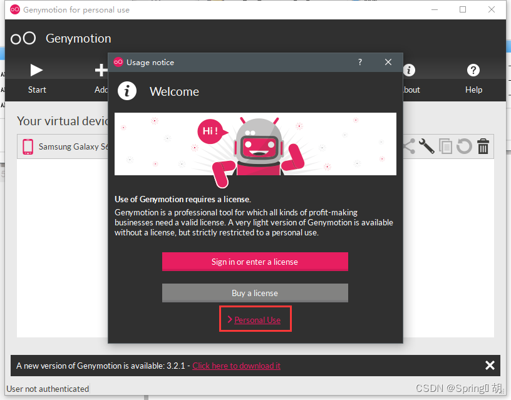Click the User not authenticated status text
511x400 pixels.
[48, 389]
